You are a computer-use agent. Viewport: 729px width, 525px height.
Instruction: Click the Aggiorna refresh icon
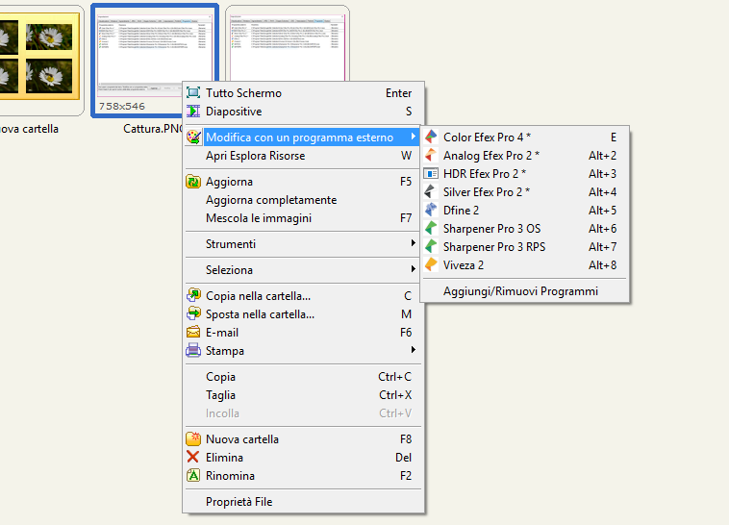tap(193, 182)
